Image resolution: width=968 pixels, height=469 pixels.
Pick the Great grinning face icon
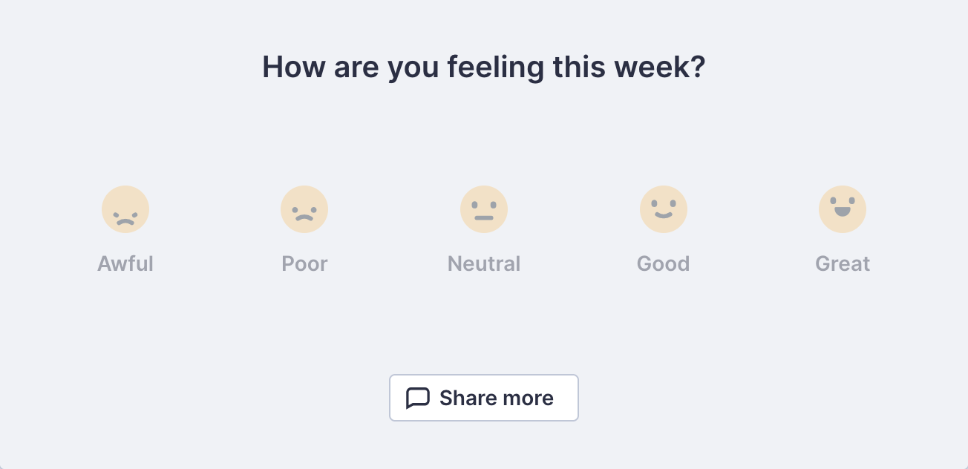coord(843,209)
